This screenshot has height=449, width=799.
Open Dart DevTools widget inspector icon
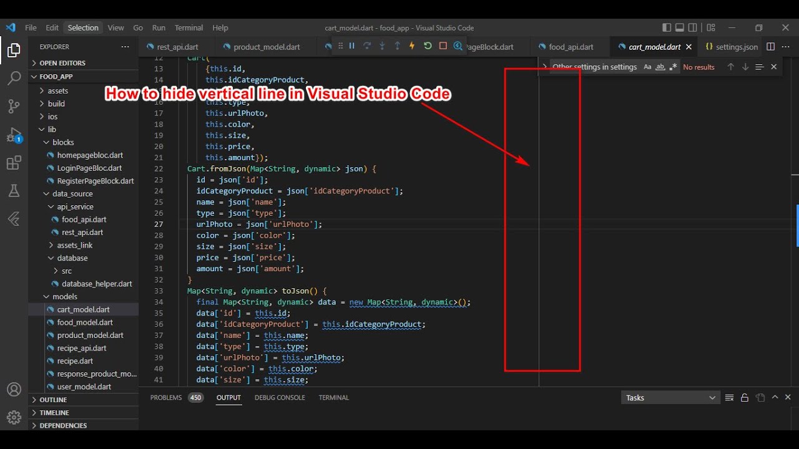pyautogui.click(x=458, y=46)
